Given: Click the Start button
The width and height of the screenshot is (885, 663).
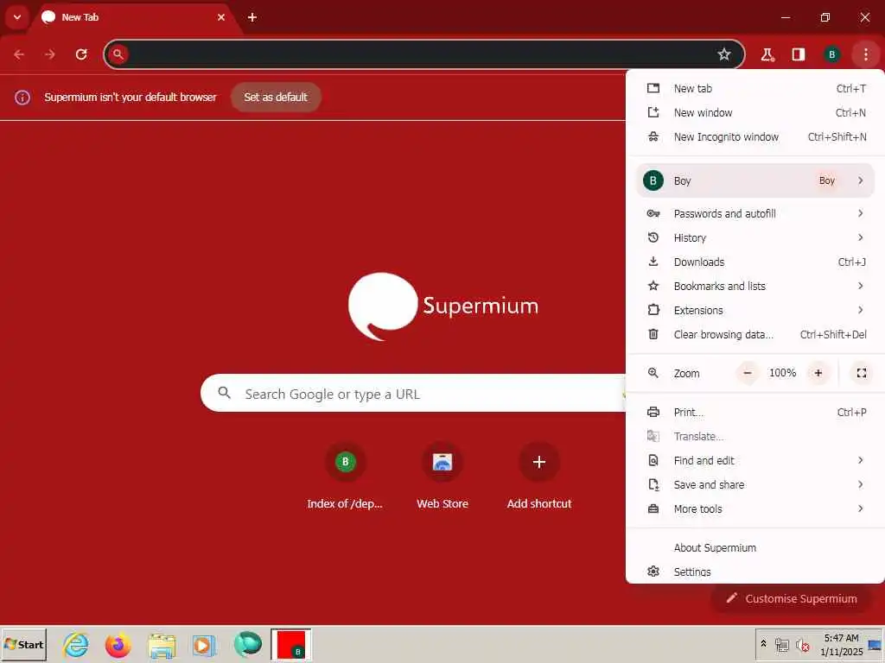Looking at the screenshot, I should (23, 645).
